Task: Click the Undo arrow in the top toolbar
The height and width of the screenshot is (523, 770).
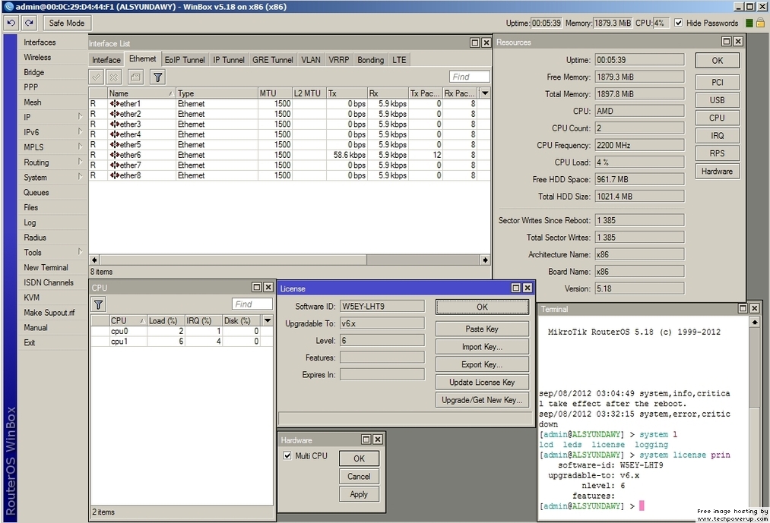Action: 11,23
